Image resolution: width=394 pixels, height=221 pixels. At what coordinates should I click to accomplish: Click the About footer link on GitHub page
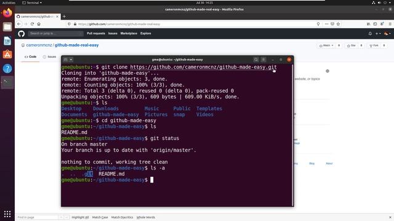tap(329, 163)
